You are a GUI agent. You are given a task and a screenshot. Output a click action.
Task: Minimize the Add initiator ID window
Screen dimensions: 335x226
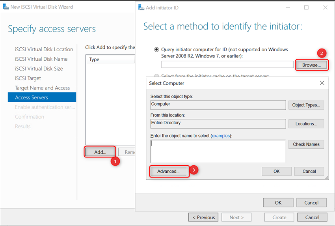pos(288,7)
